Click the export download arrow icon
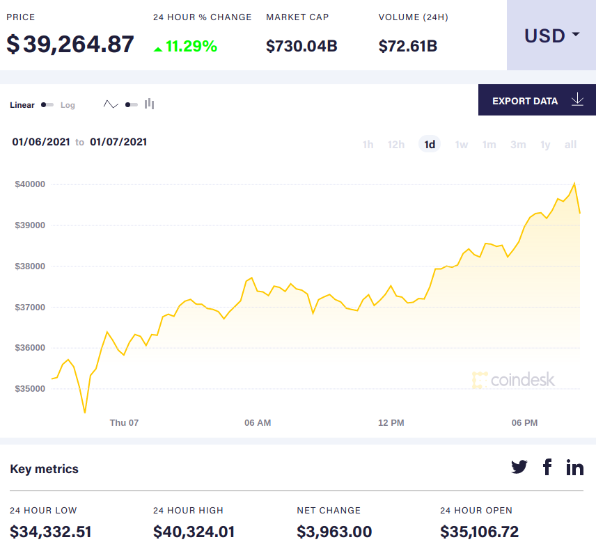Image resolution: width=596 pixels, height=542 pixels. click(x=577, y=100)
